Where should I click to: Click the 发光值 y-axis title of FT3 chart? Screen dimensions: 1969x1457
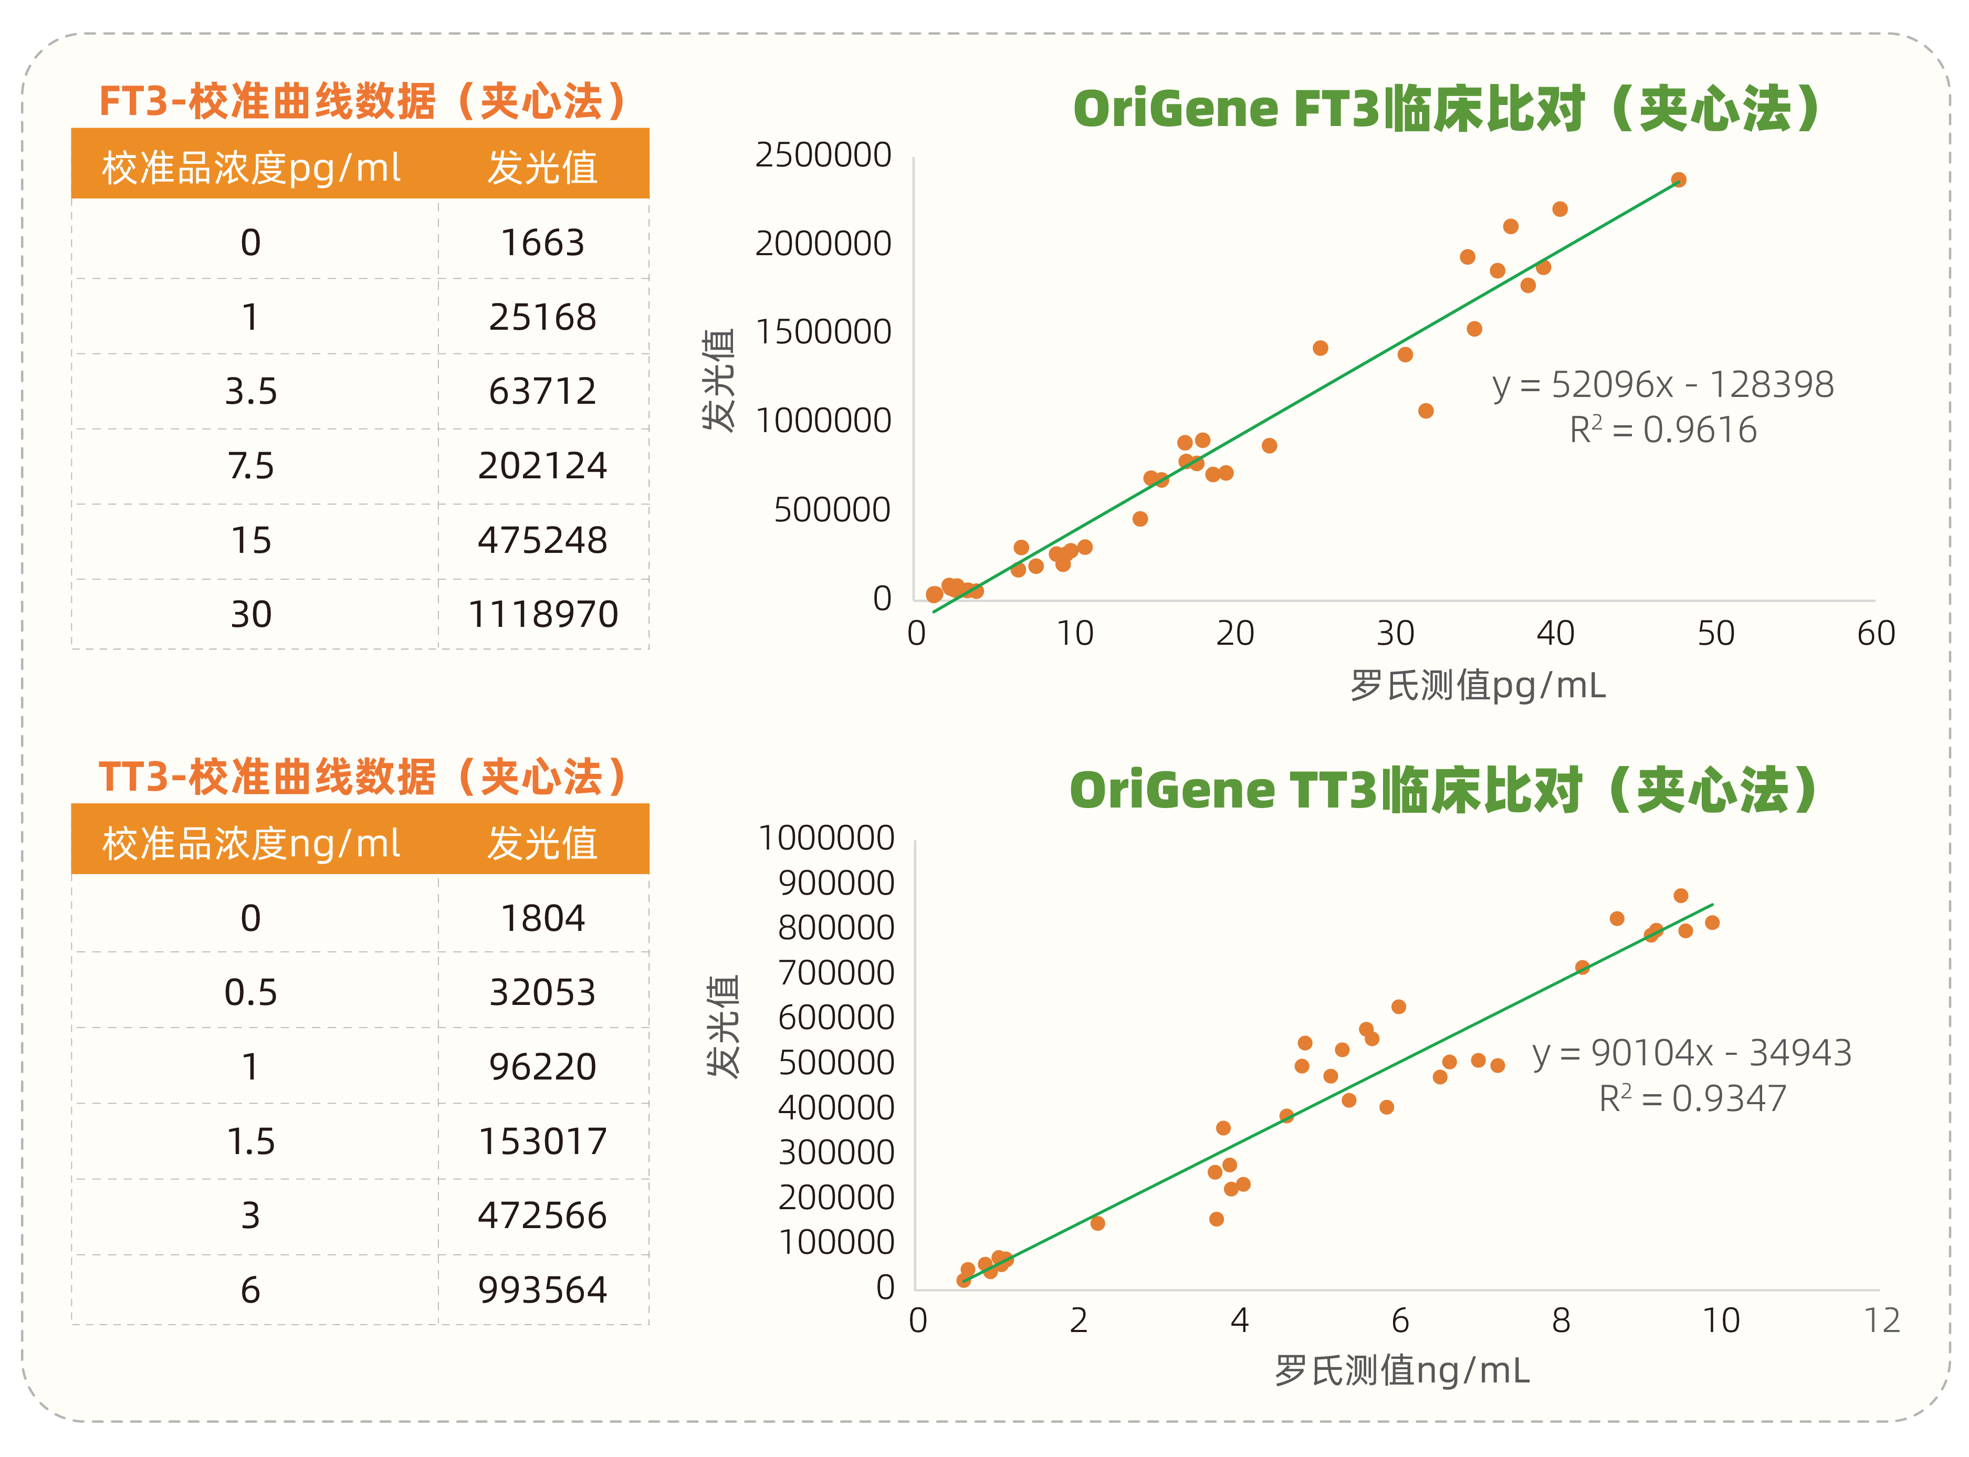pos(719,380)
